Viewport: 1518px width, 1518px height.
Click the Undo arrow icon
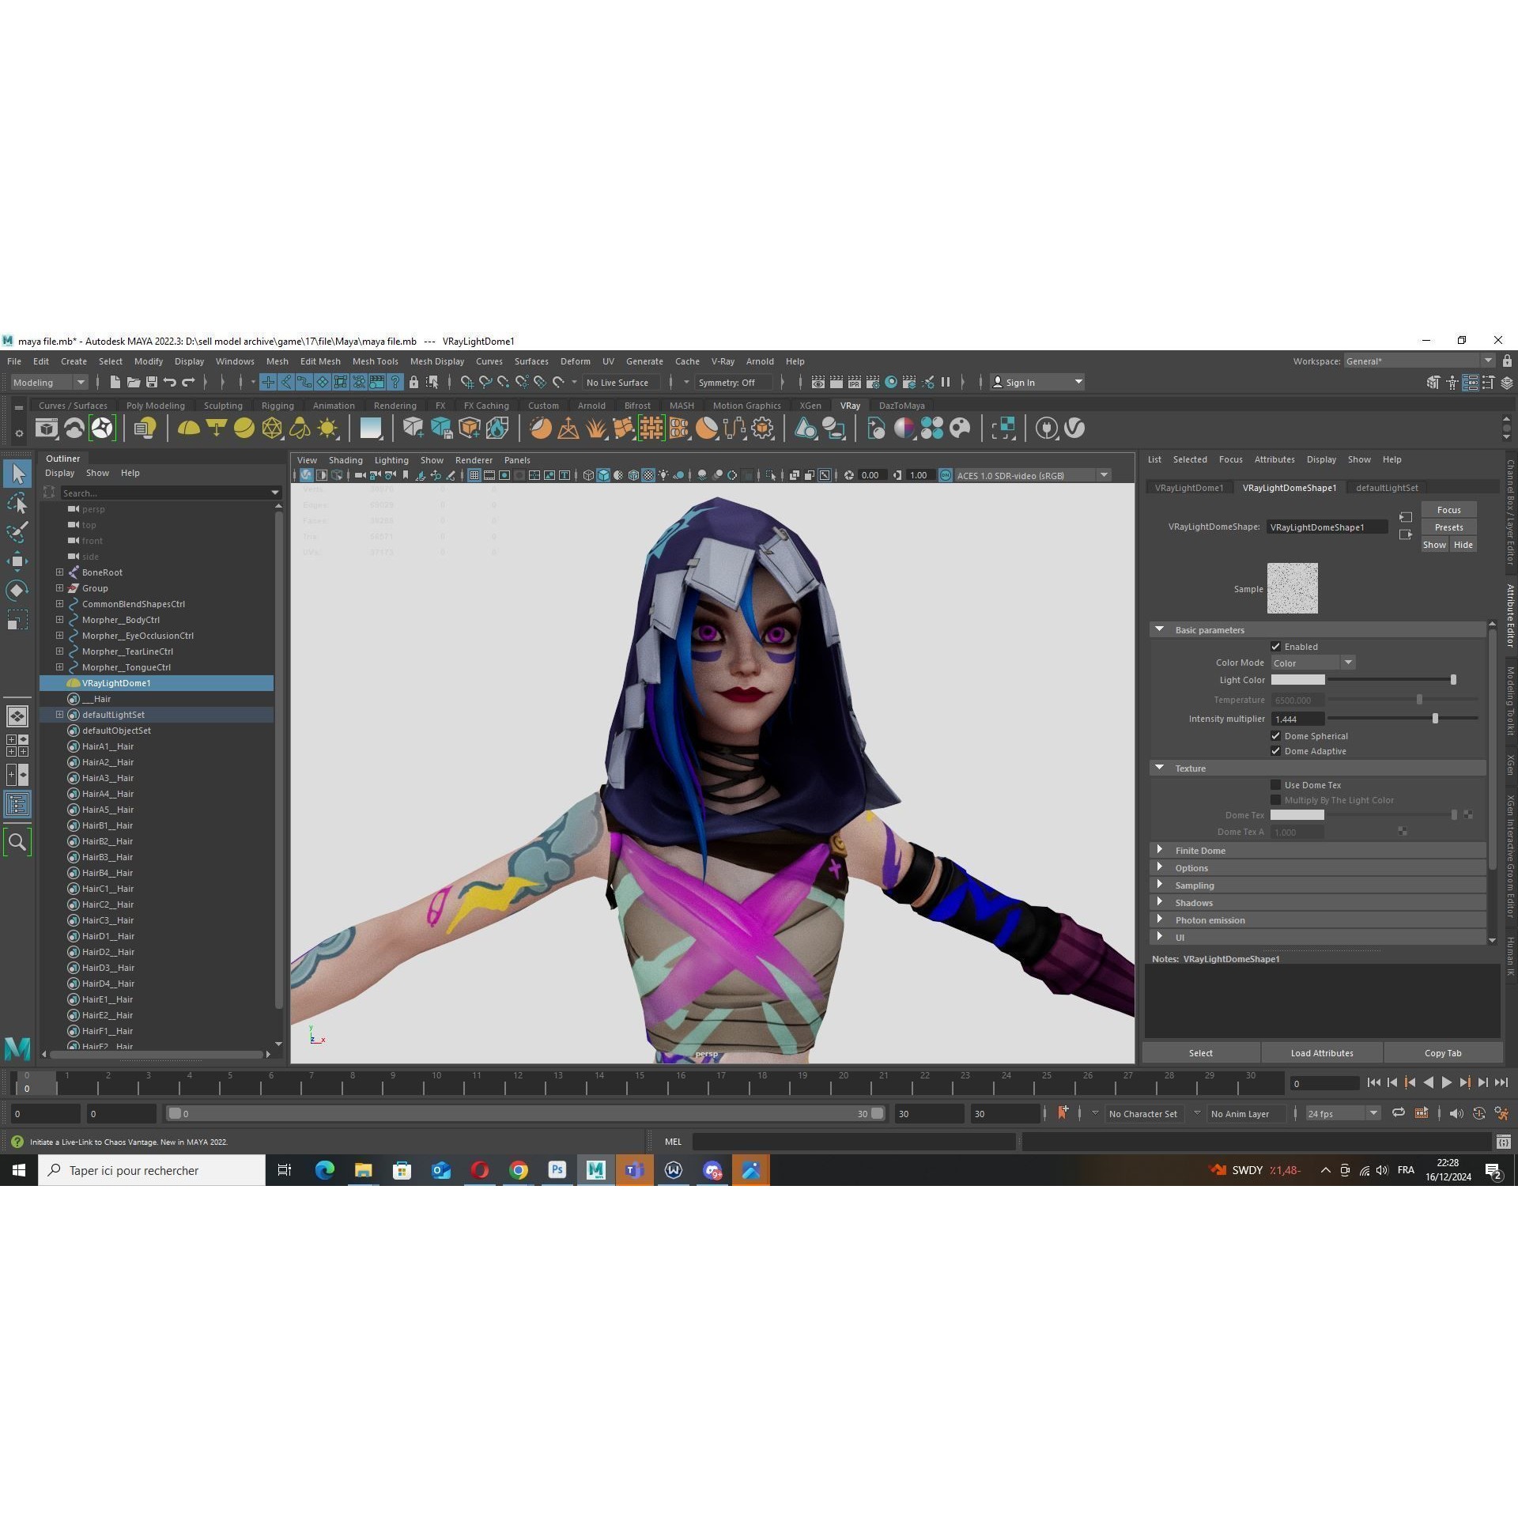point(169,383)
